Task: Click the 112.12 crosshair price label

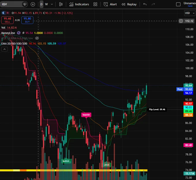Action: pyautogui.click(x=189, y=21)
